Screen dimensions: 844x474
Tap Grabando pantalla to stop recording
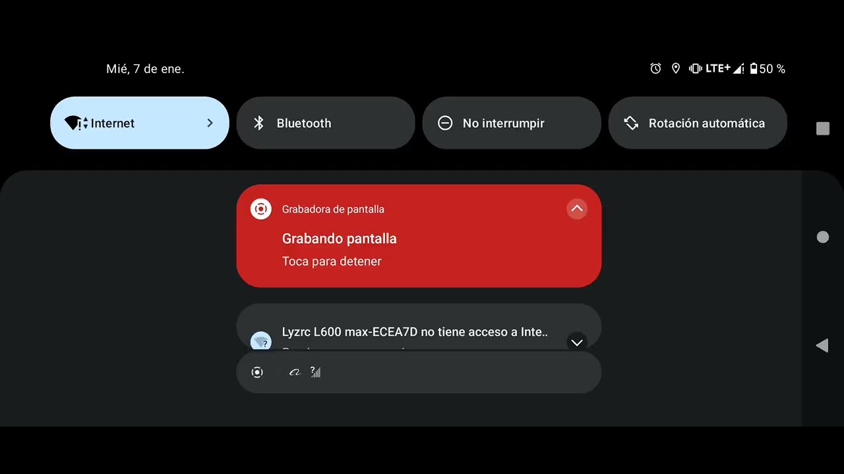pos(340,239)
